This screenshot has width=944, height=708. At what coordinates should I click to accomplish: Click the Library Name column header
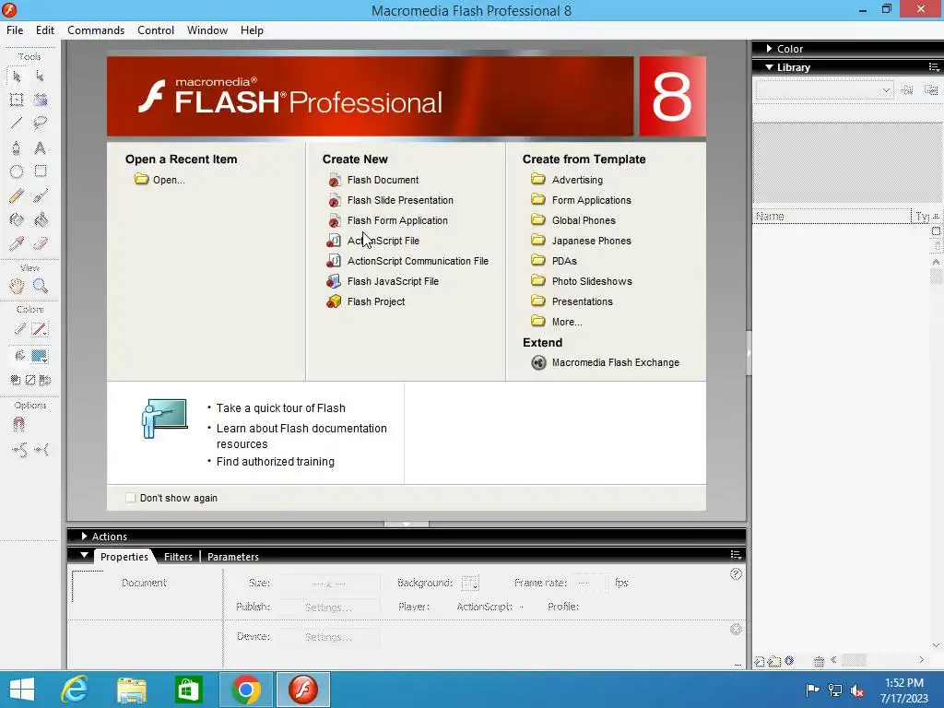point(832,216)
